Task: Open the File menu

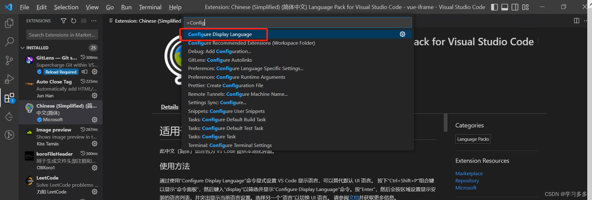Action: (x=24, y=7)
